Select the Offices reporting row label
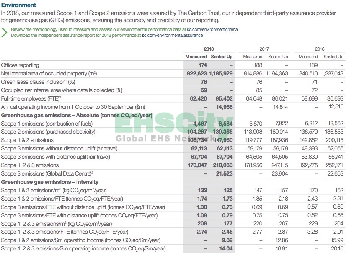 pyautogui.click(x=20, y=65)
